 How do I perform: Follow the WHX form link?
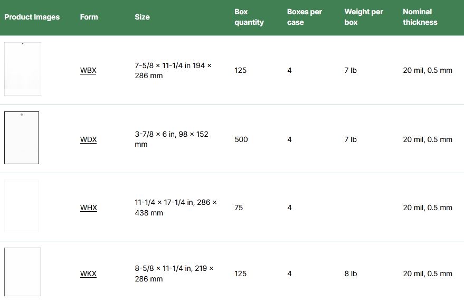(x=88, y=208)
